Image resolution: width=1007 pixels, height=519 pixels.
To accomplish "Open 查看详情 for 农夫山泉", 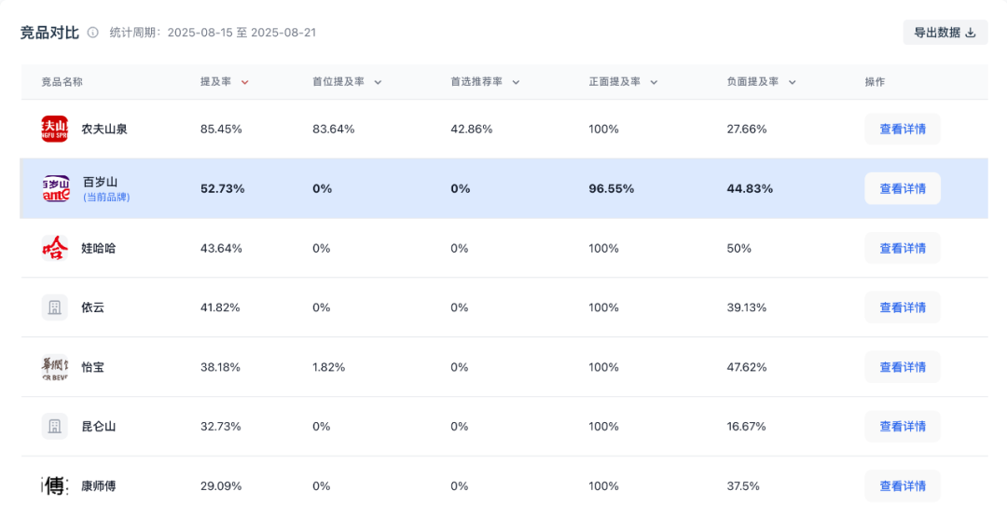I will [x=903, y=129].
